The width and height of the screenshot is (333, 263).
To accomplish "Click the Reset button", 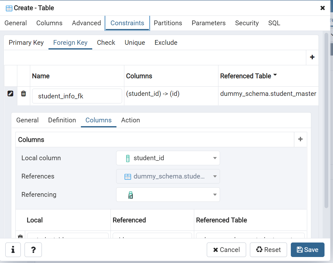I will point(268,250).
